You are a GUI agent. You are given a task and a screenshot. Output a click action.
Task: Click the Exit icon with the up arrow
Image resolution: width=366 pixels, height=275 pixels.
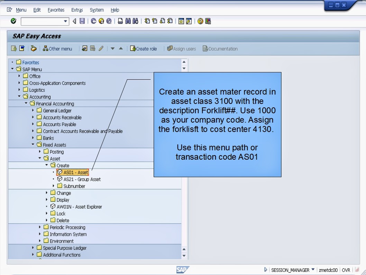(x=102, y=21)
